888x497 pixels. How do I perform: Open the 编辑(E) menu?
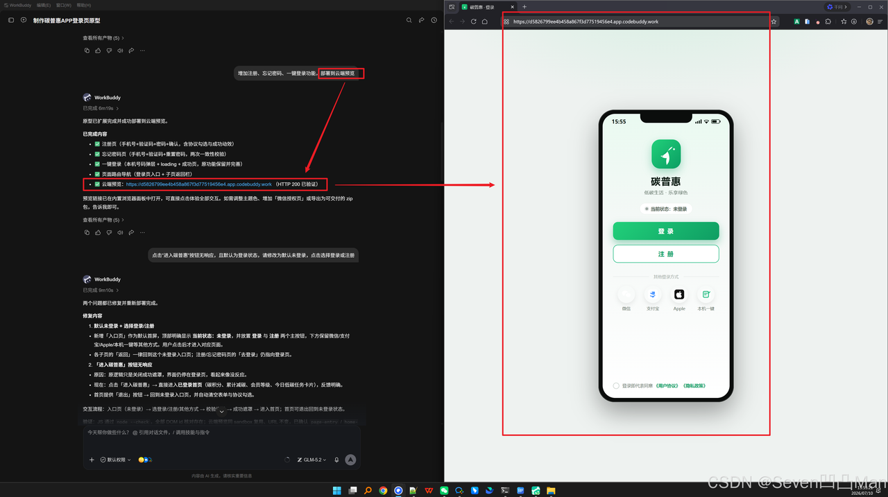[x=44, y=5]
